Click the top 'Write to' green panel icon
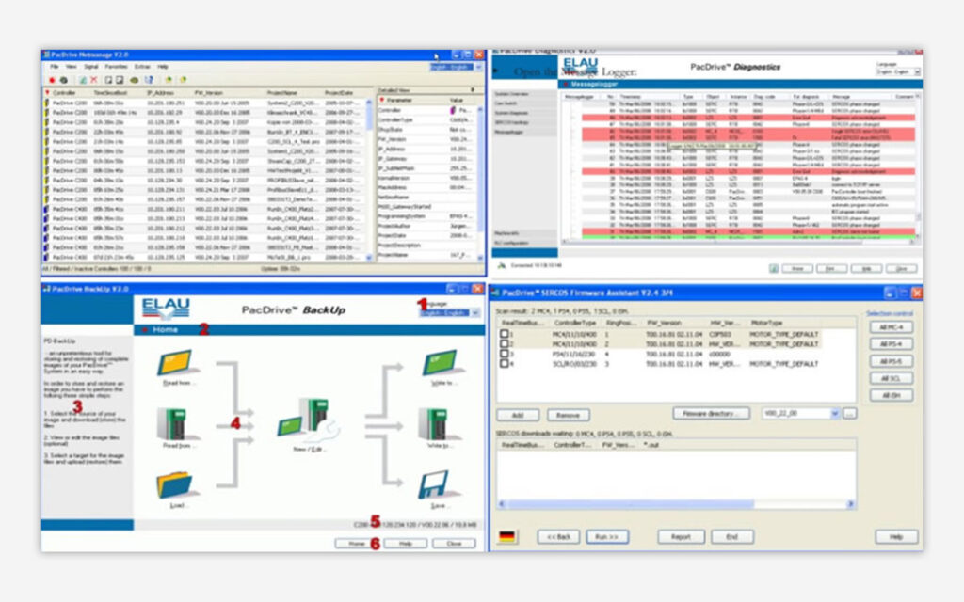964x602 pixels. click(438, 362)
